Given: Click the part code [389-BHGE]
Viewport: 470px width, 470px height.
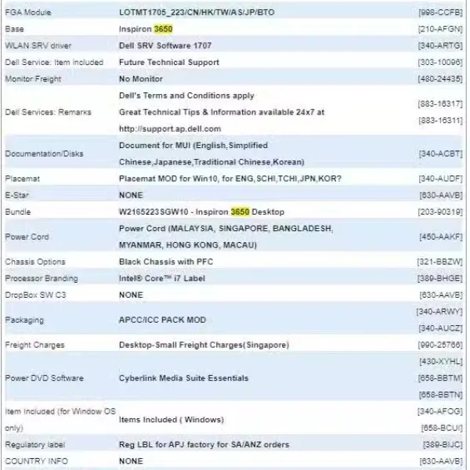Looking at the screenshot, I should (440, 278).
